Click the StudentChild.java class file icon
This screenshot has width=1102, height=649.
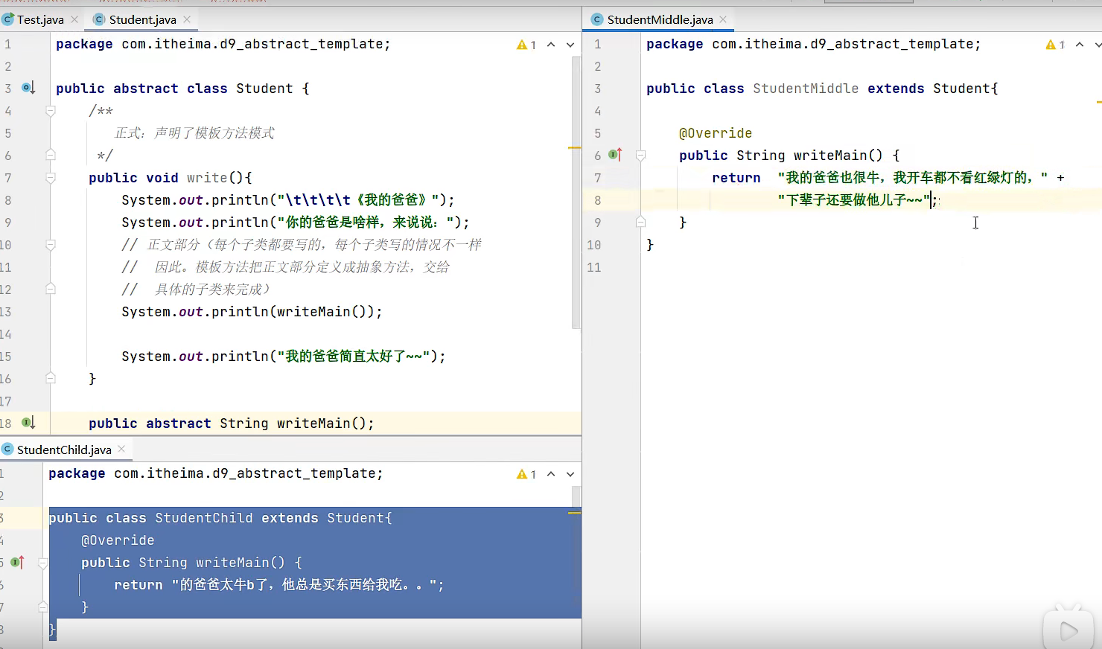[x=7, y=449]
